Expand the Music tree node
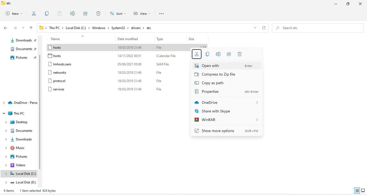This screenshot has width=367, height=195. click(6, 148)
